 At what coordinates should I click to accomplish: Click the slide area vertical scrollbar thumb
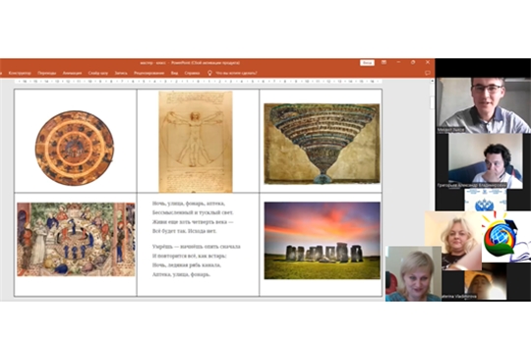click(432, 102)
